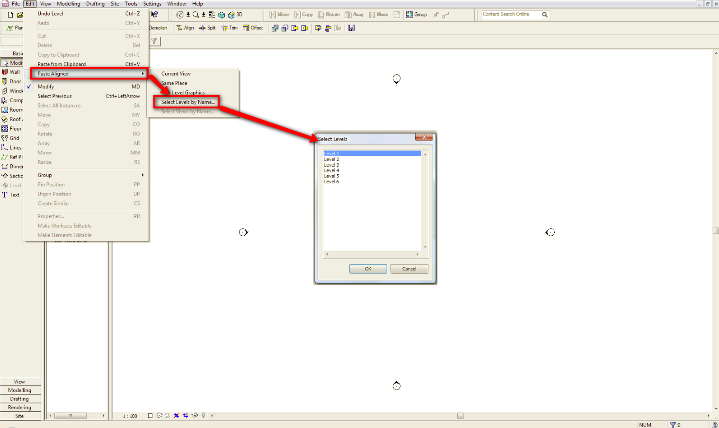Switch to the Rendering design bar tab

(20, 407)
